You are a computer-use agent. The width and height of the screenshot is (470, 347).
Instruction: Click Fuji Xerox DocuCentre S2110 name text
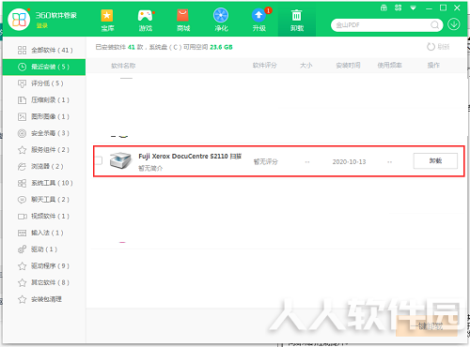pyautogui.click(x=190, y=156)
